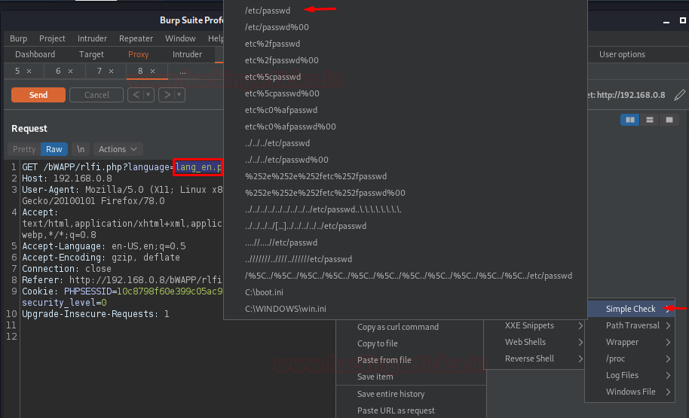Send the request

pyautogui.click(x=38, y=95)
